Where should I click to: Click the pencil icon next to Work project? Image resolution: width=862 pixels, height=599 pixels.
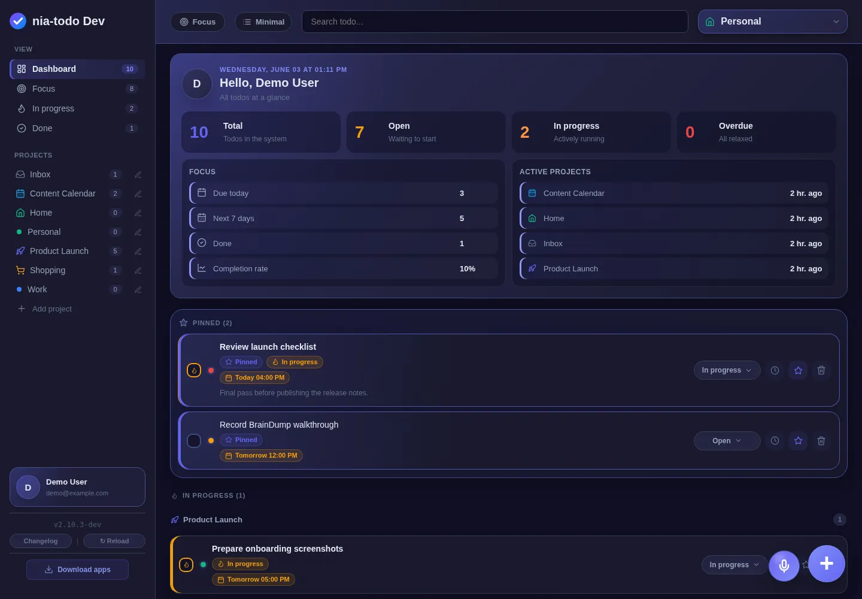pyautogui.click(x=138, y=289)
